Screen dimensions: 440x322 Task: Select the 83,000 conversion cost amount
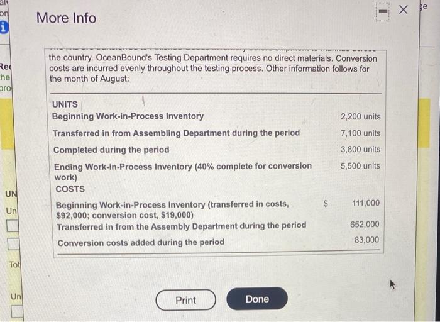[367, 240]
